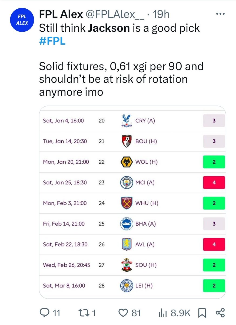Open the fixtures image thumbnail at LEI row
This screenshot has width=236, height=325.
132,285
